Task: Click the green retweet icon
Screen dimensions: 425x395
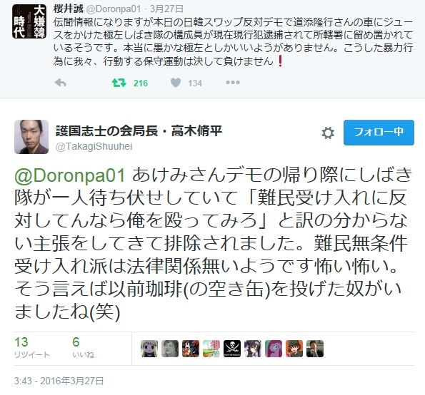Action: (119, 83)
